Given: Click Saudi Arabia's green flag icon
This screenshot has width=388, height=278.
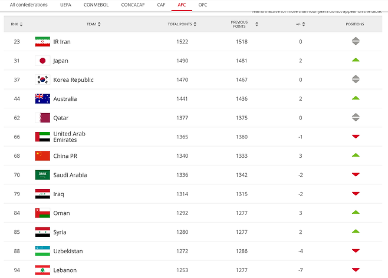Looking at the screenshot, I should 42,175.
